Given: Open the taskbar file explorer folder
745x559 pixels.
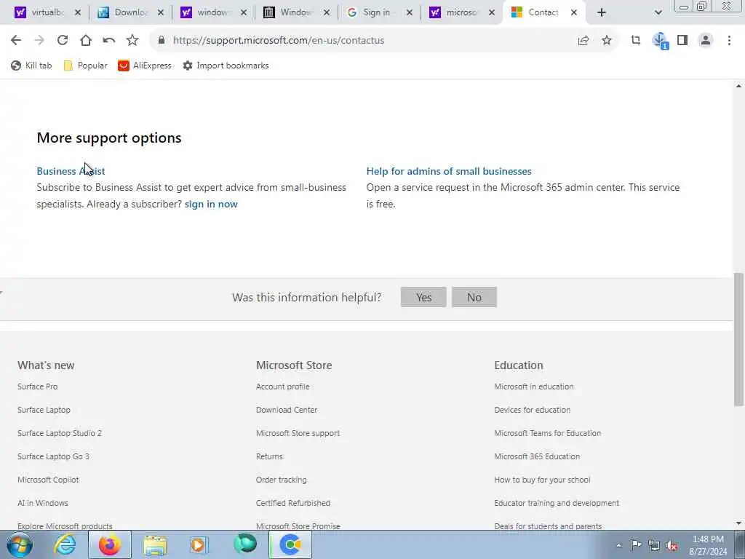Looking at the screenshot, I should [155, 544].
